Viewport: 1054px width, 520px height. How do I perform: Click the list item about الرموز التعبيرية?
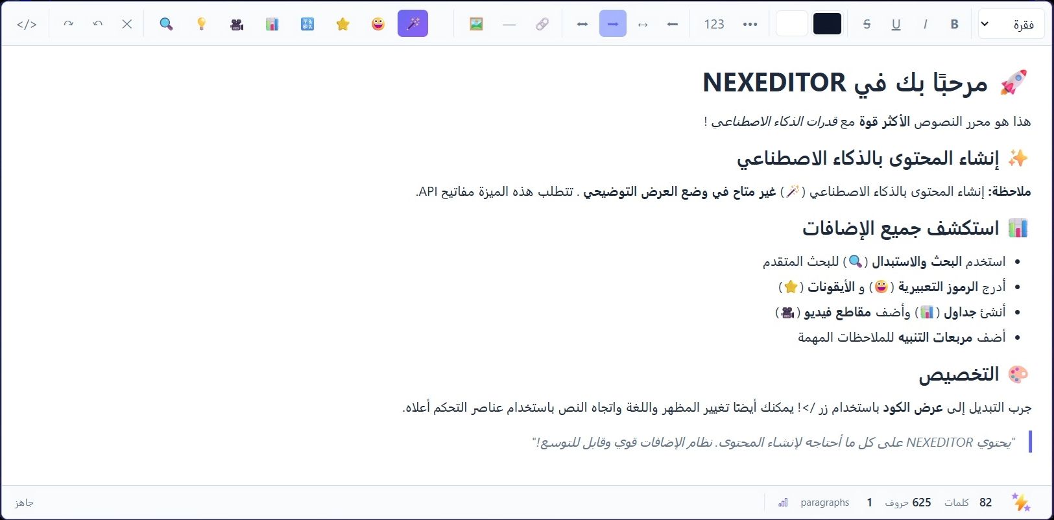coord(892,287)
